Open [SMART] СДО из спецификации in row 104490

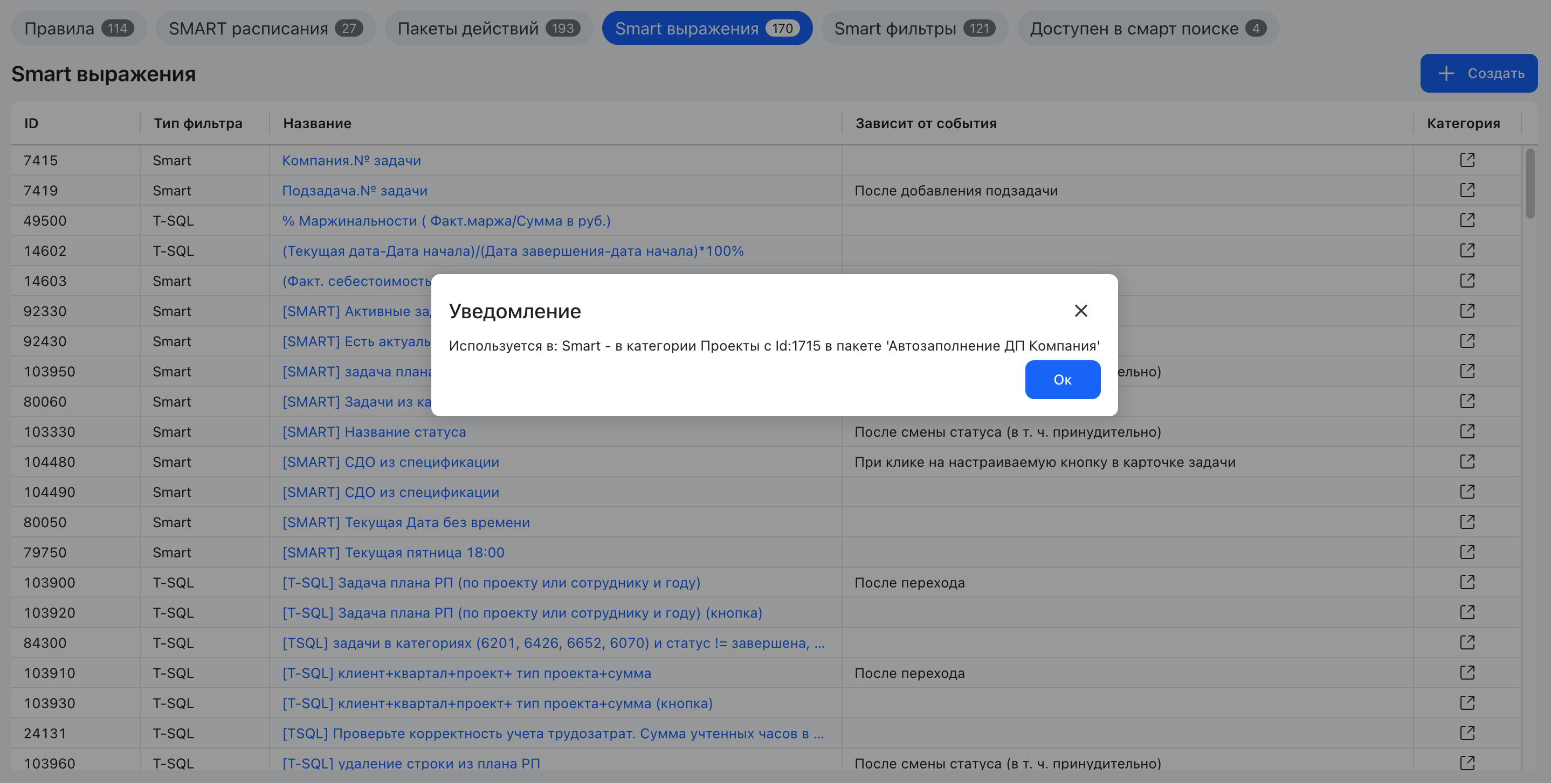pyautogui.click(x=391, y=493)
